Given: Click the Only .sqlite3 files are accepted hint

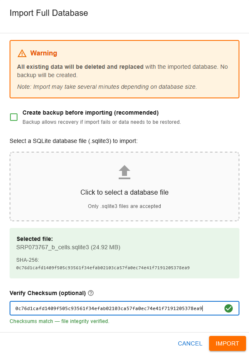Looking at the screenshot, I should 124,206.
